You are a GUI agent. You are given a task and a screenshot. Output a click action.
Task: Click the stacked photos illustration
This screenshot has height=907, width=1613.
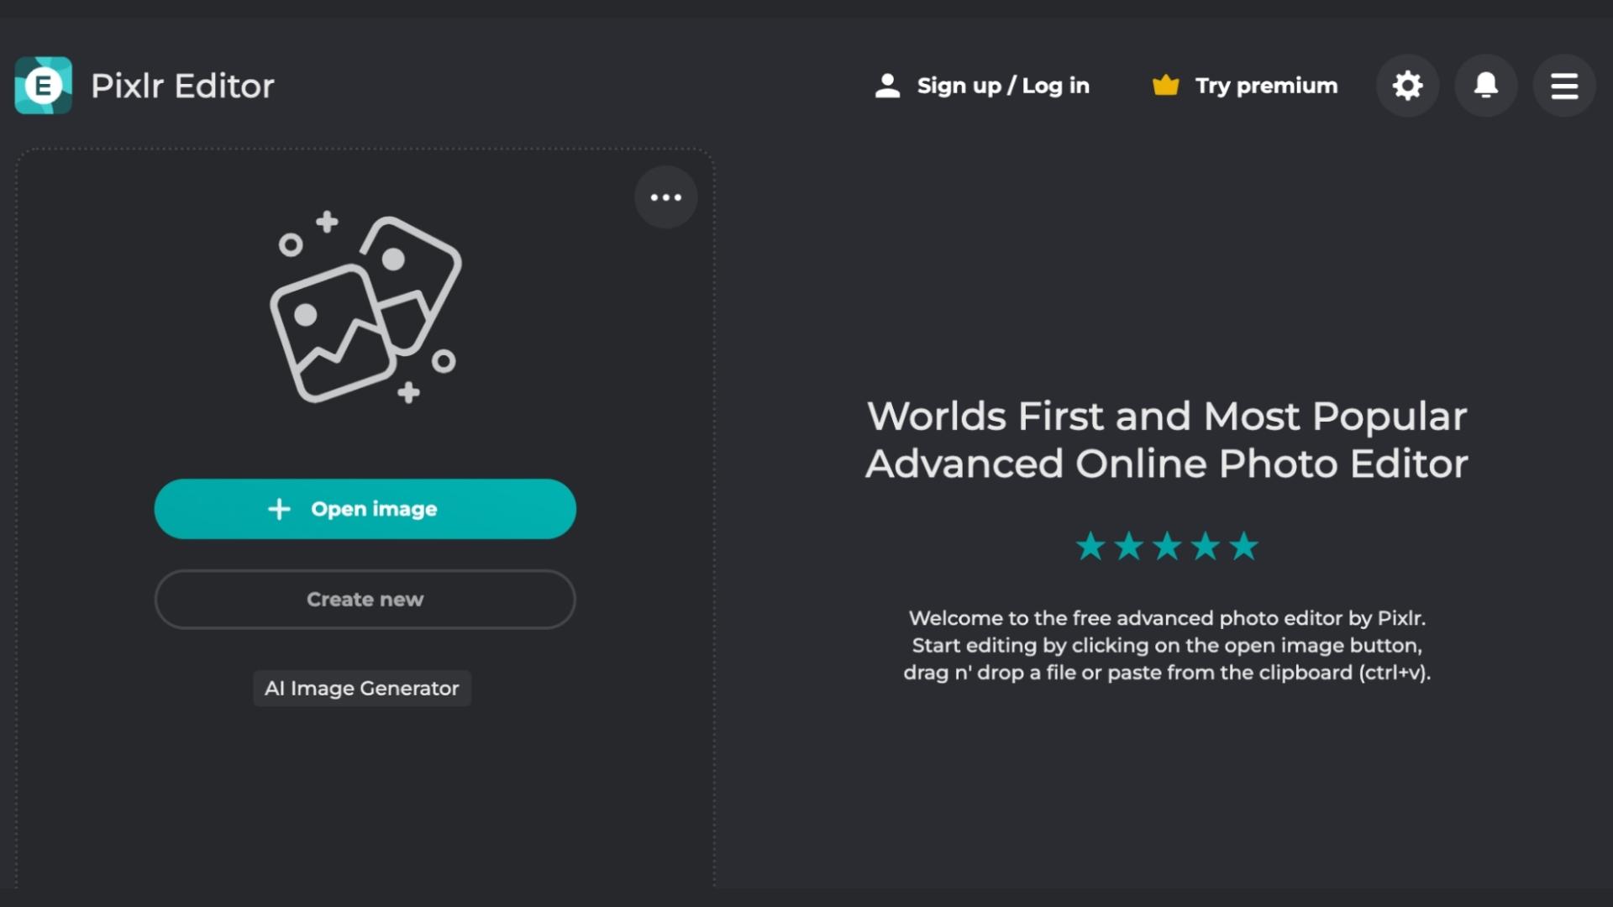pyautogui.click(x=365, y=309)
